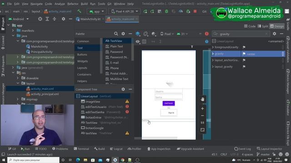Switch to Design view mode
Image resolution: width=291 pixels, height=163 pixels.
click(277, 26)
